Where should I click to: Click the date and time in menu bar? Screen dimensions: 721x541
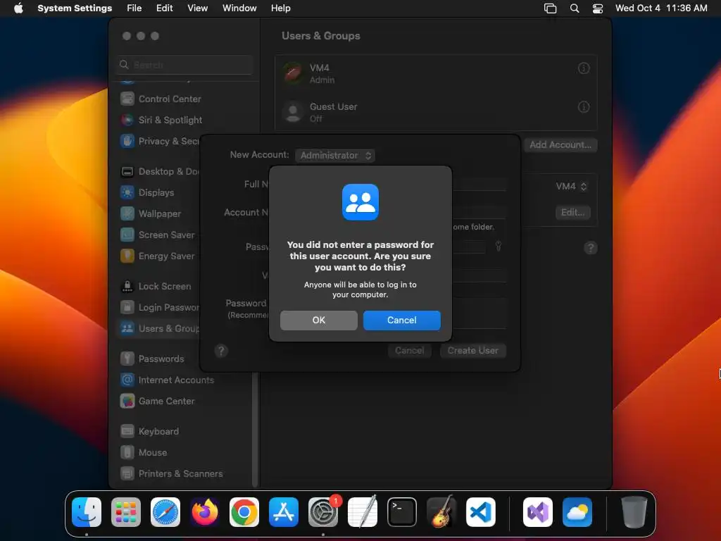click(661, 8)
